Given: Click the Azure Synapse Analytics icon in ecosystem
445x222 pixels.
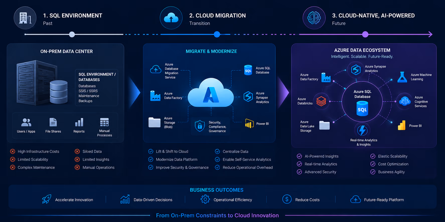Looking at the screenshot, I should pos(356,70).
